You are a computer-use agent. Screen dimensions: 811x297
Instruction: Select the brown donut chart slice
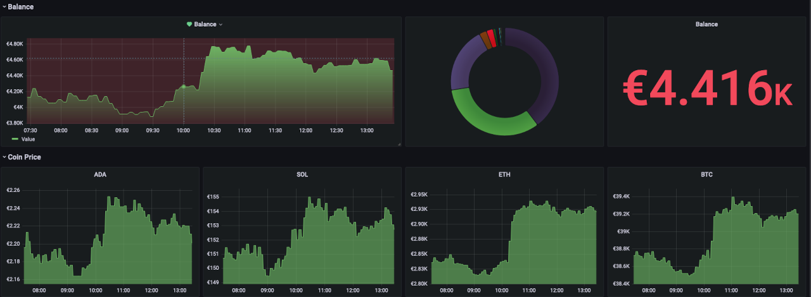tap(485, 39)
